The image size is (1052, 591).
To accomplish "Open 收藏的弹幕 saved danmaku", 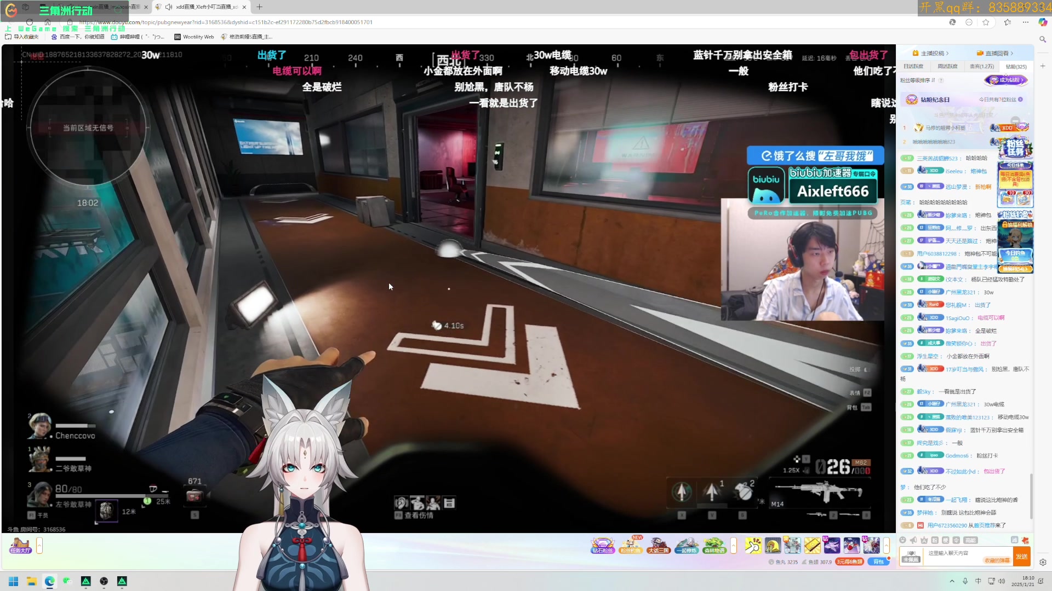I will [x=997, y=561].
